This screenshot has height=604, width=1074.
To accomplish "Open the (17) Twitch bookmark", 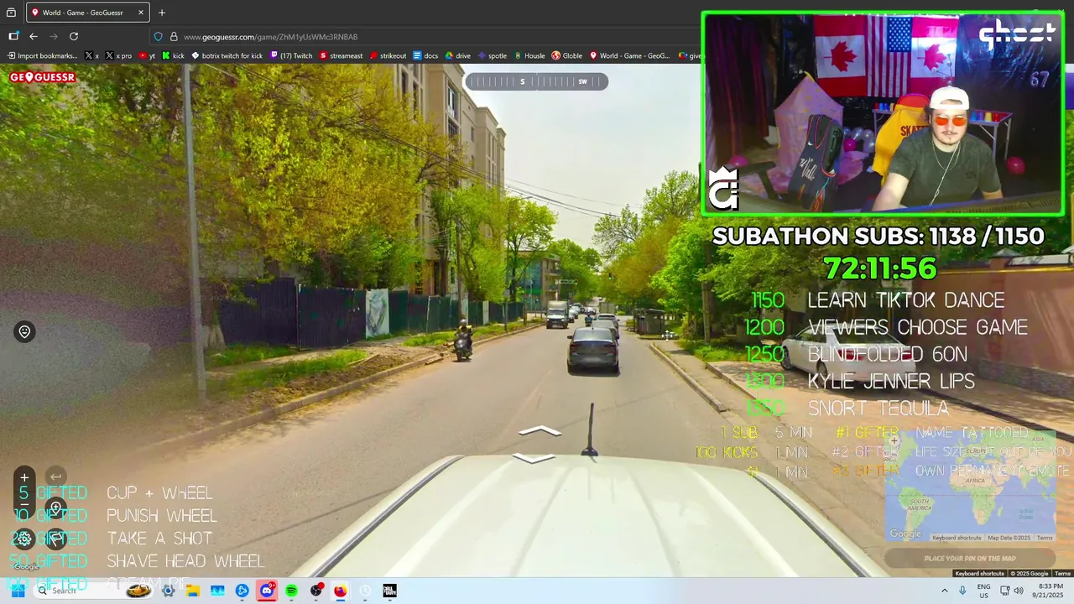I will pos(291,56).
